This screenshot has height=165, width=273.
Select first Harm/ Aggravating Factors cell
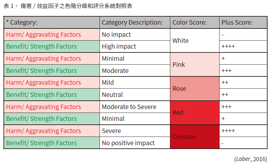52,35
